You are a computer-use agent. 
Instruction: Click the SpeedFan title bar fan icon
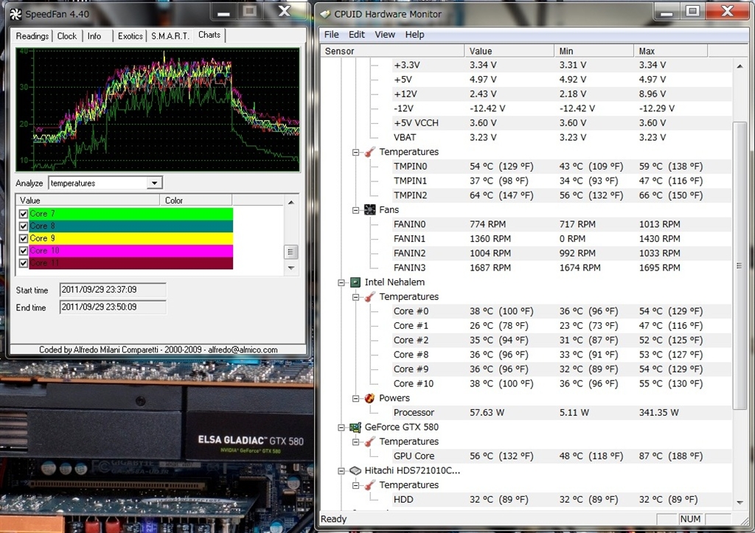click(x=15, y=14)
